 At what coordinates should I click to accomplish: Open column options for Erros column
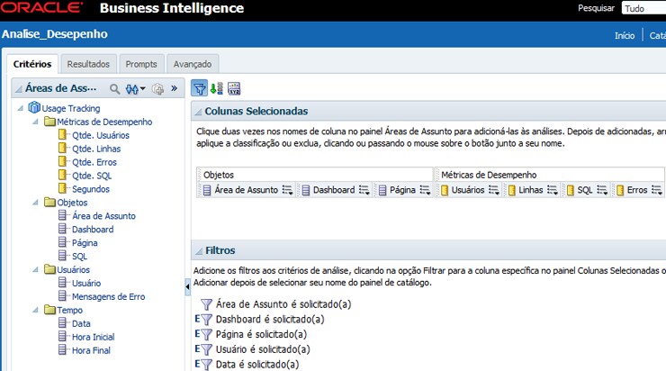click(657, 190)
